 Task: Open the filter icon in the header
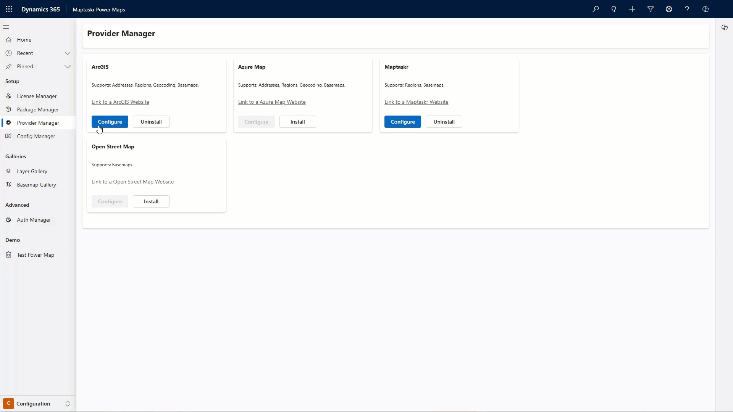[651, 9]
